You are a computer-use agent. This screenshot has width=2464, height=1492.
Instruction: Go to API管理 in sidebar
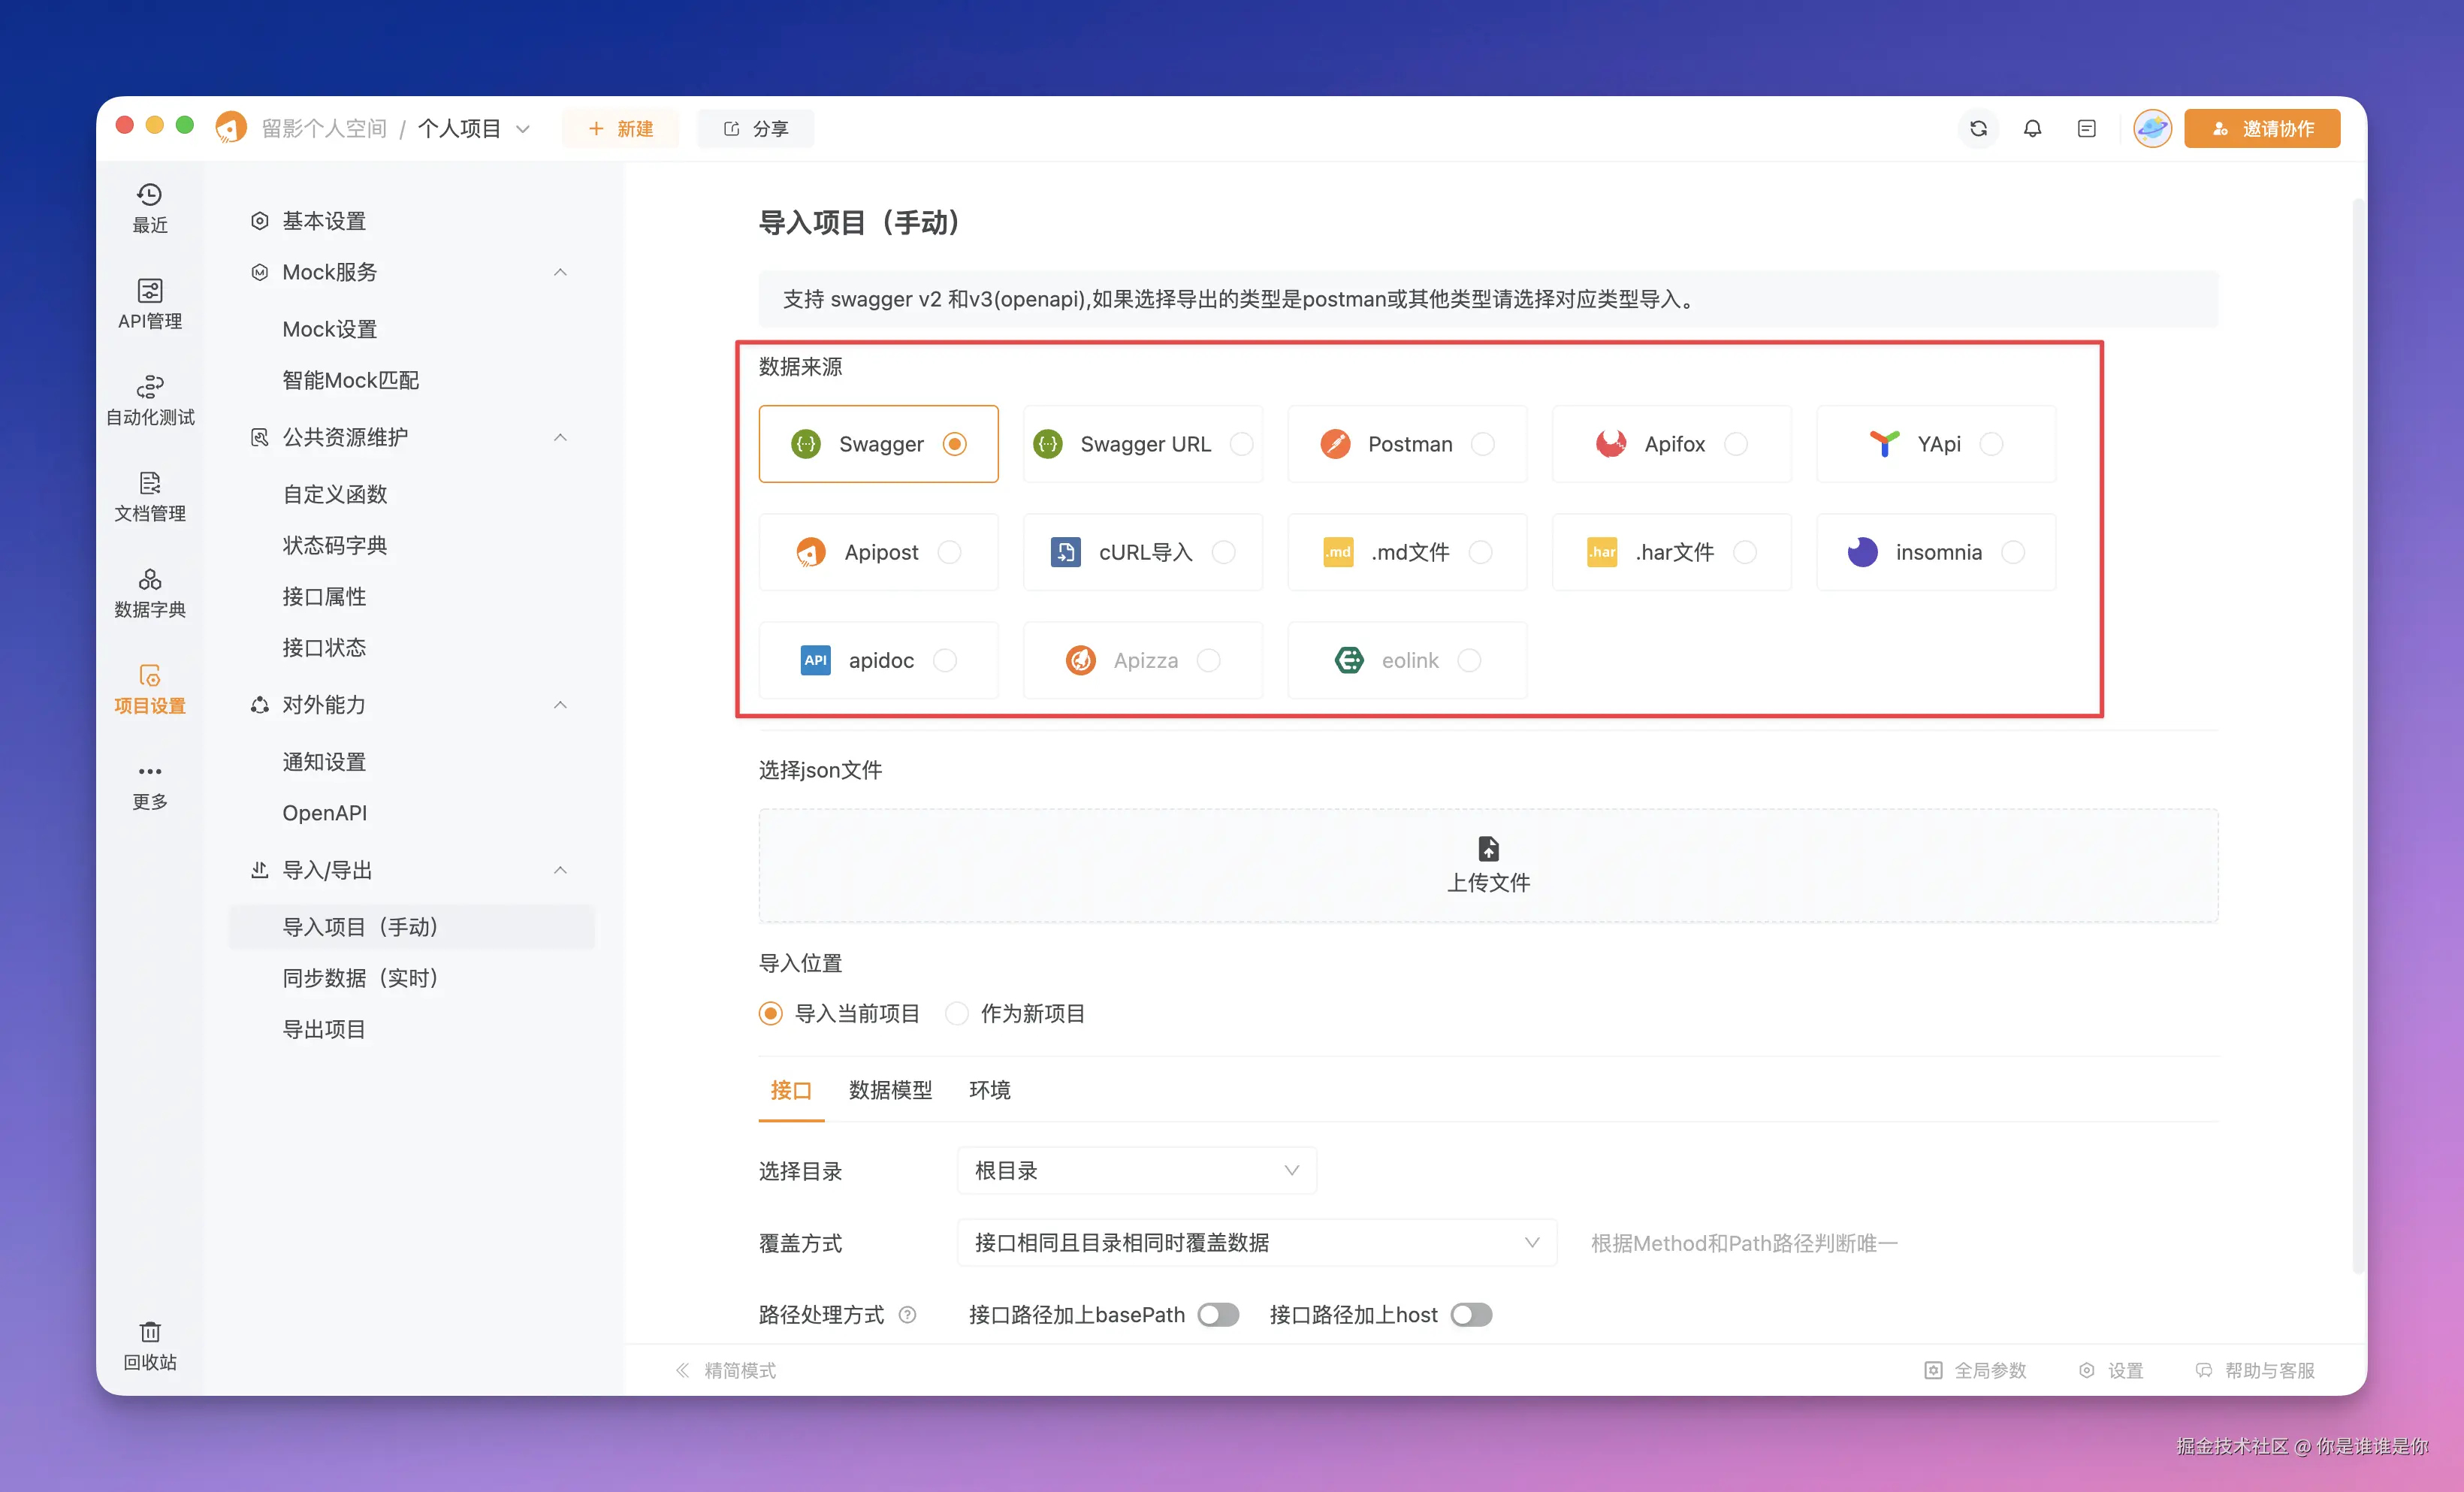click(x=149, y=303)
